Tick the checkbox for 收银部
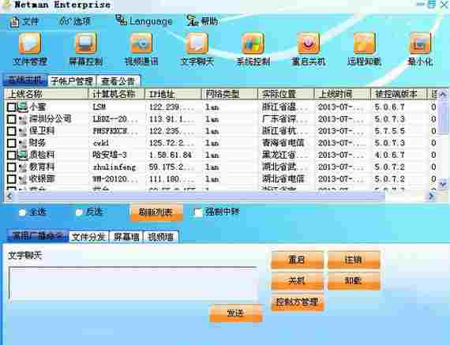 pyautogui.click(x=12, y=178)
